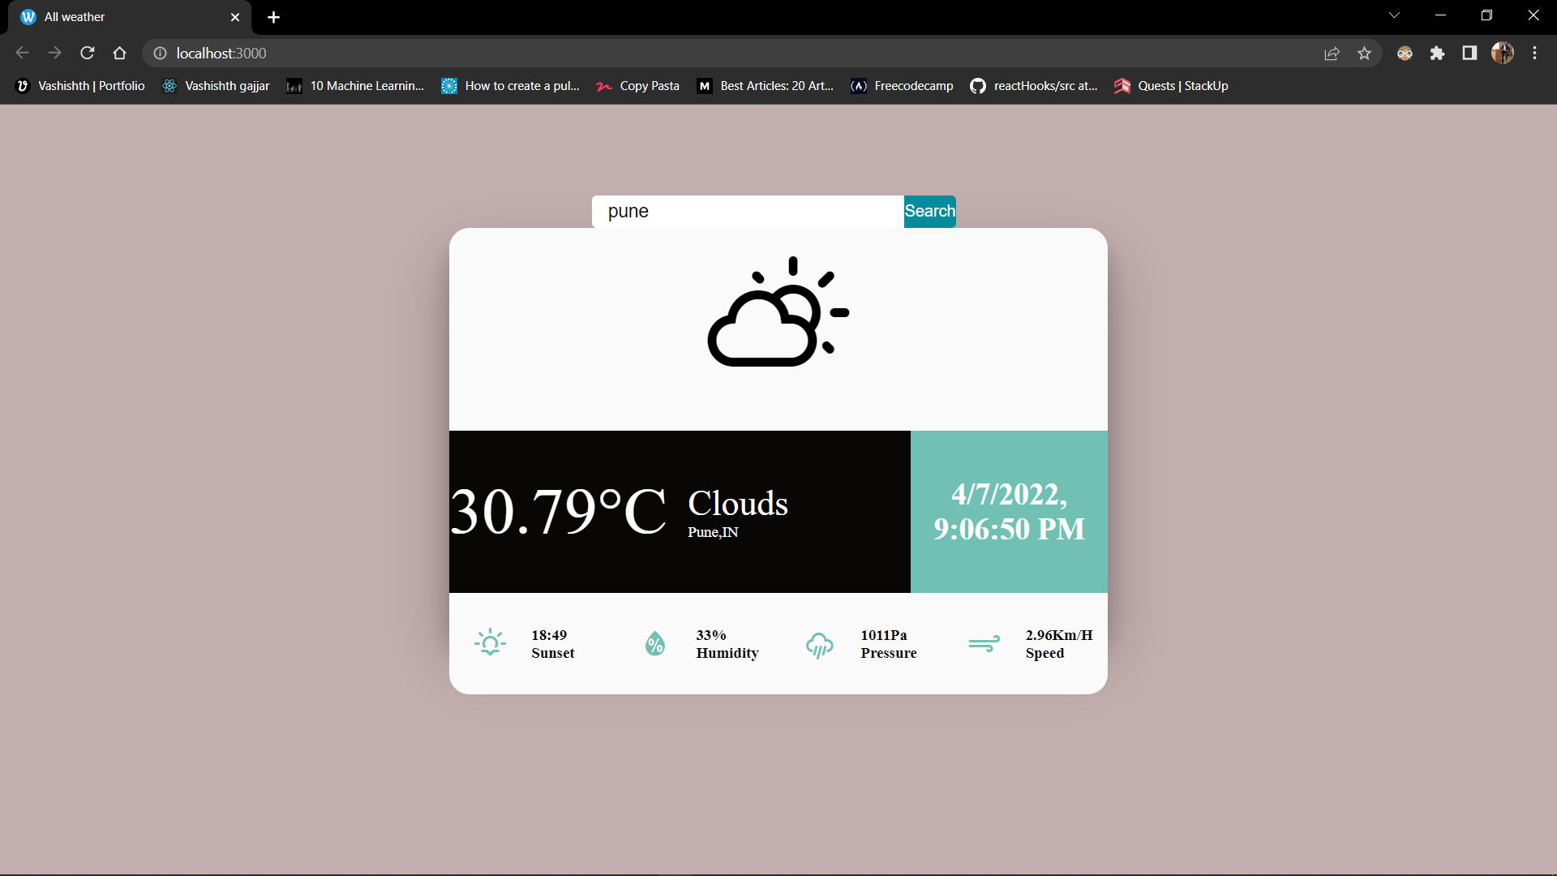Open a new browser tab

pos(274,17)
